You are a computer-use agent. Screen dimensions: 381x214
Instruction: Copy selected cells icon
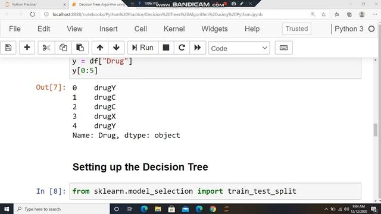point(63,48)
